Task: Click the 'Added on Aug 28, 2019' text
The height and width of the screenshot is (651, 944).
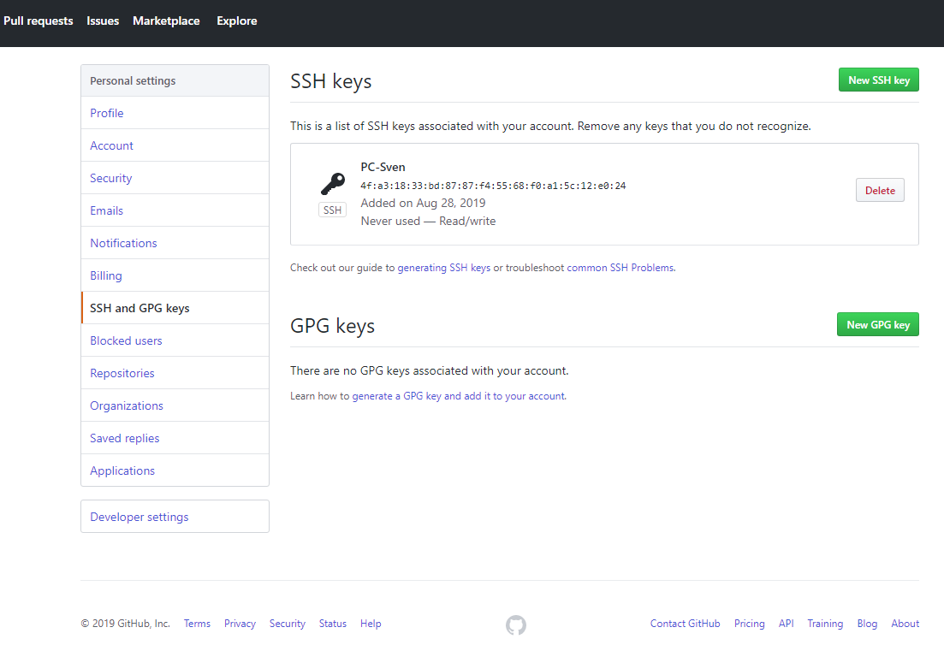Action: [x=424, y=204]
